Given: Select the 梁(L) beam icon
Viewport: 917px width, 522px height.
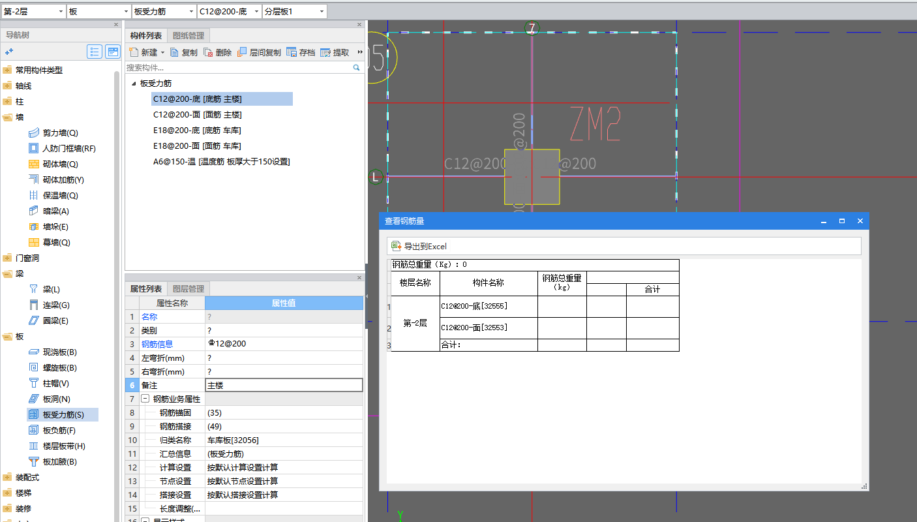Looking at the screenshot, I should pos(34,289).
